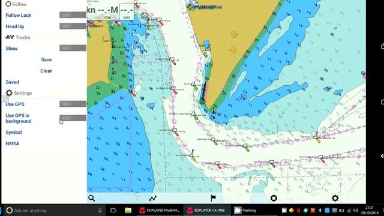
Task: Switch to KOPLAYER Multi Manager taskbar item
Action: pyautogui.click(x=159, y=211)
